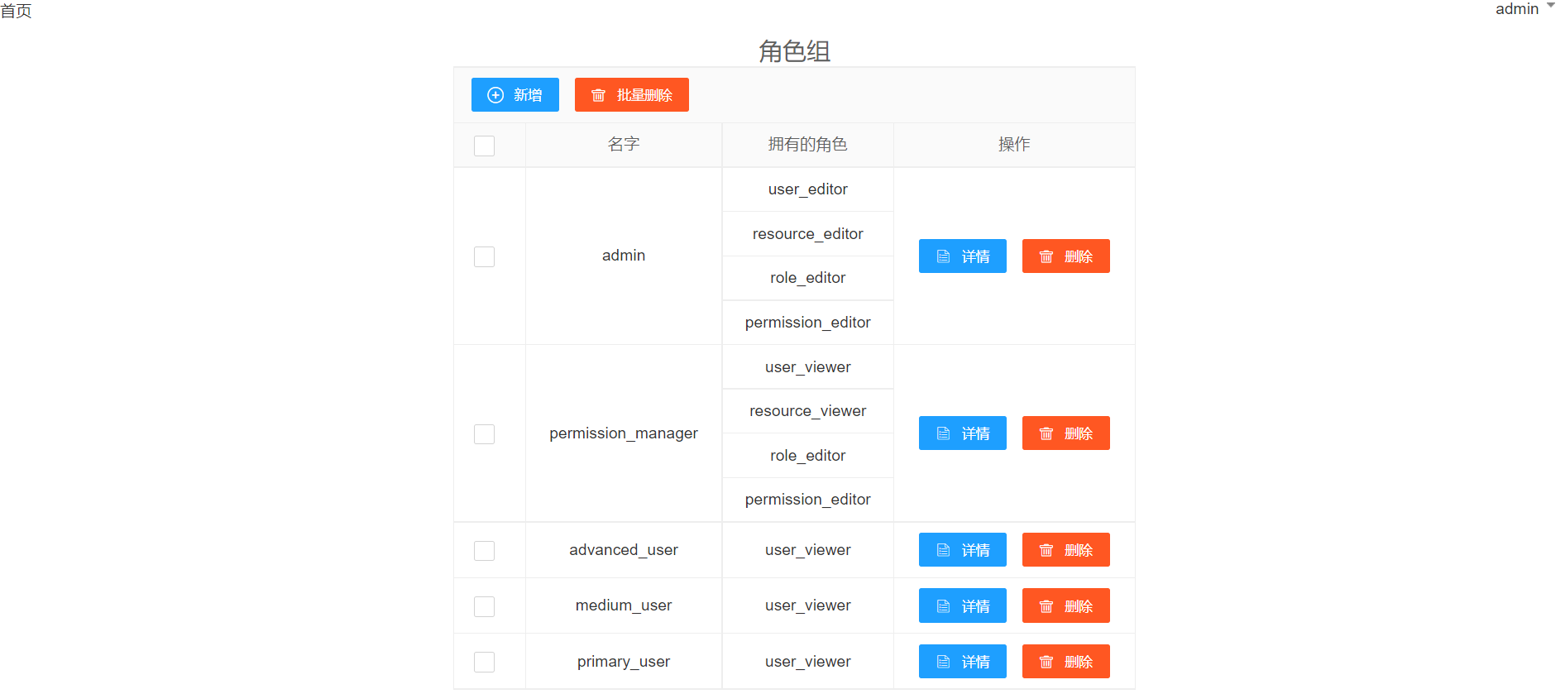Select the medium_user name cell
This screenshot has height=694, width=1565.
(x=624, y=605)
